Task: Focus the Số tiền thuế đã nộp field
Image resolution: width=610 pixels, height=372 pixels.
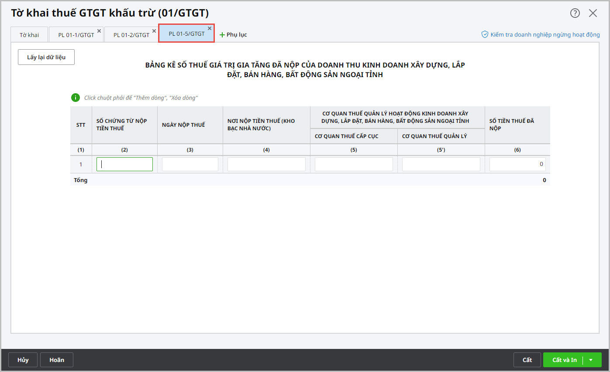Action: click(x=517, y=164)
